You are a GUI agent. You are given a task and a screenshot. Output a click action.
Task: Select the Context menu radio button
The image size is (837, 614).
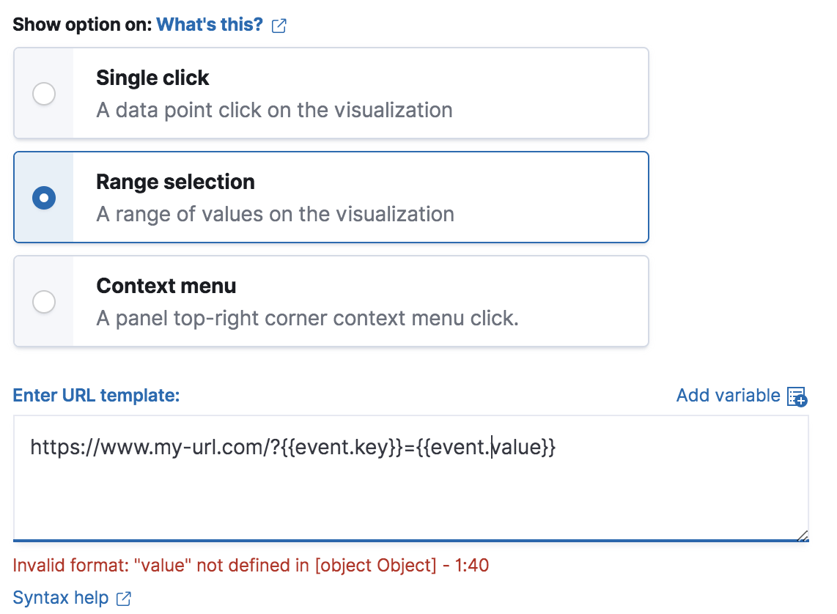click(x=44, y=302)
